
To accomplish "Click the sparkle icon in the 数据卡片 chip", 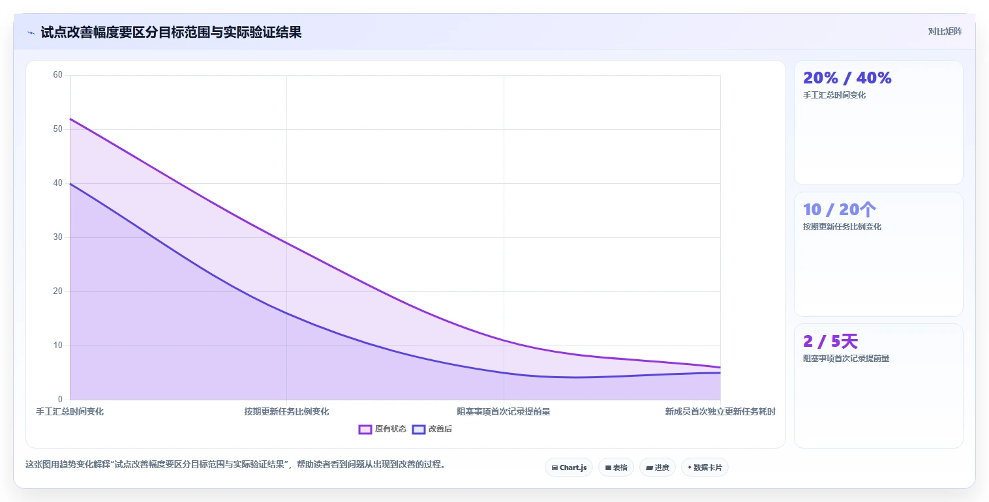I will point(690,467).
